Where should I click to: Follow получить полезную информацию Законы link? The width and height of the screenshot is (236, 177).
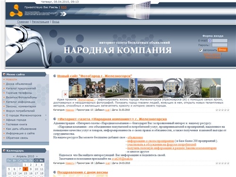click(x=172, y=148)
